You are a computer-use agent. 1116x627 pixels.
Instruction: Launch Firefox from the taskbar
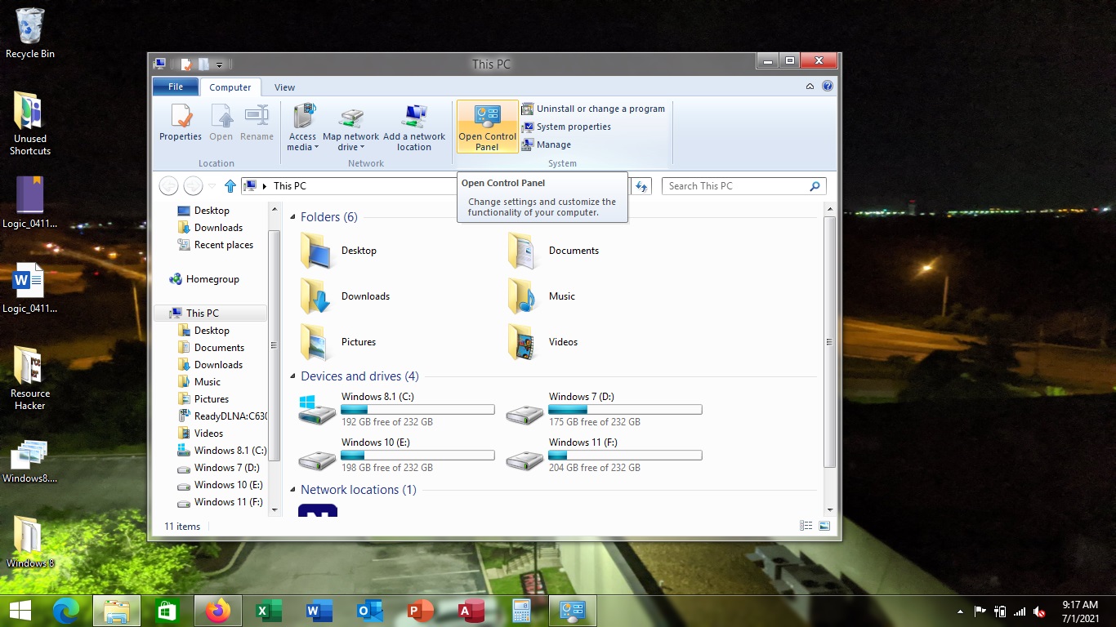(x=218, y=611)
